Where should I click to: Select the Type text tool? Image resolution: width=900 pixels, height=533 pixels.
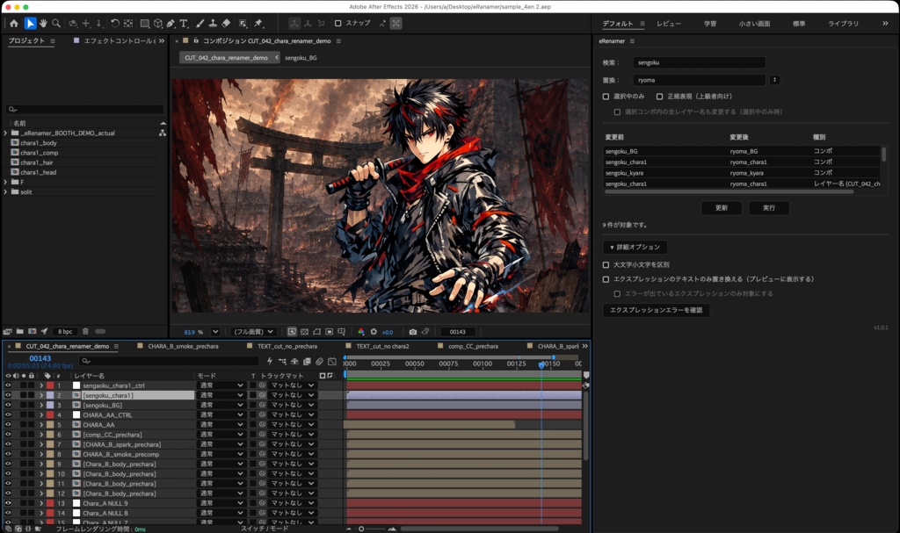[x=184, y=24]
